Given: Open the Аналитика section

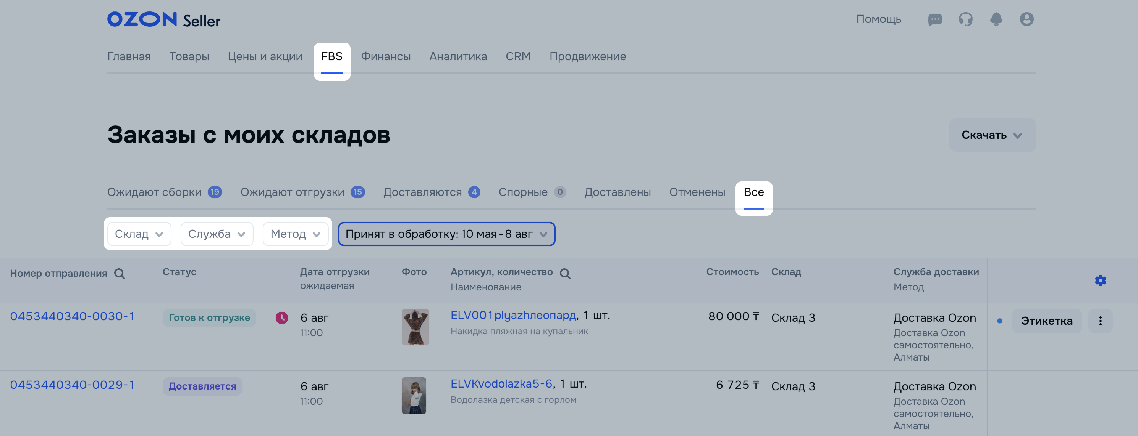Looking at the screenshot, I should pyautogui.click(x=458, y=56).
